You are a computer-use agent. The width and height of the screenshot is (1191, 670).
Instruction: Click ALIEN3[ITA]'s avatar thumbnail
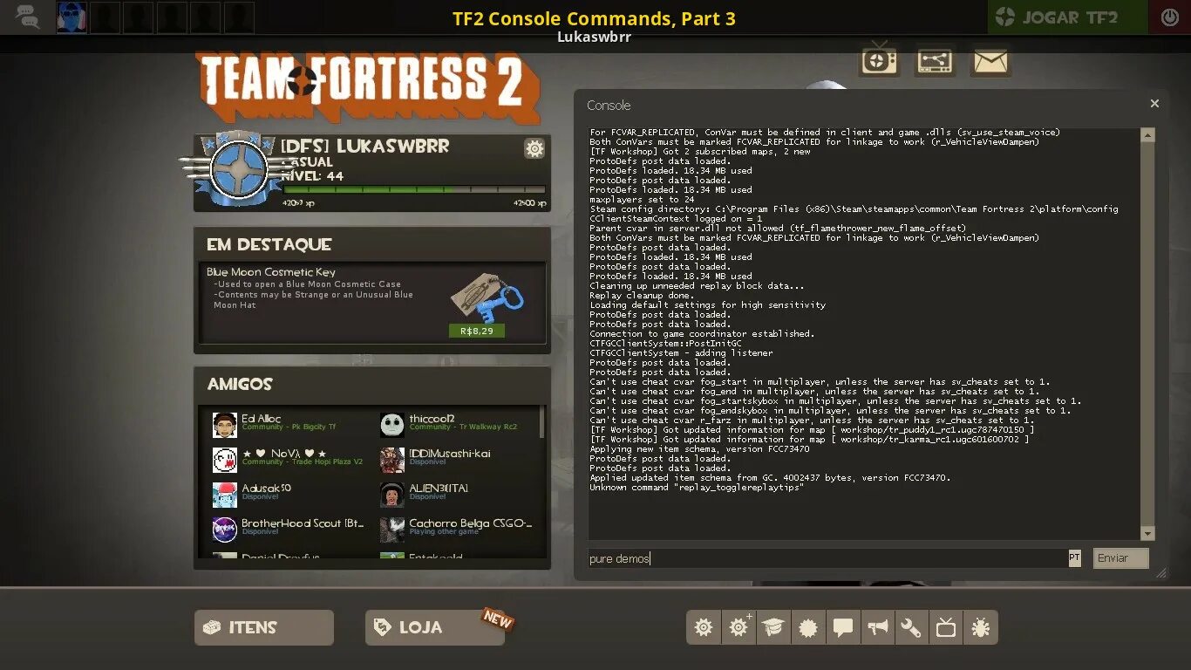pos(392,495)
